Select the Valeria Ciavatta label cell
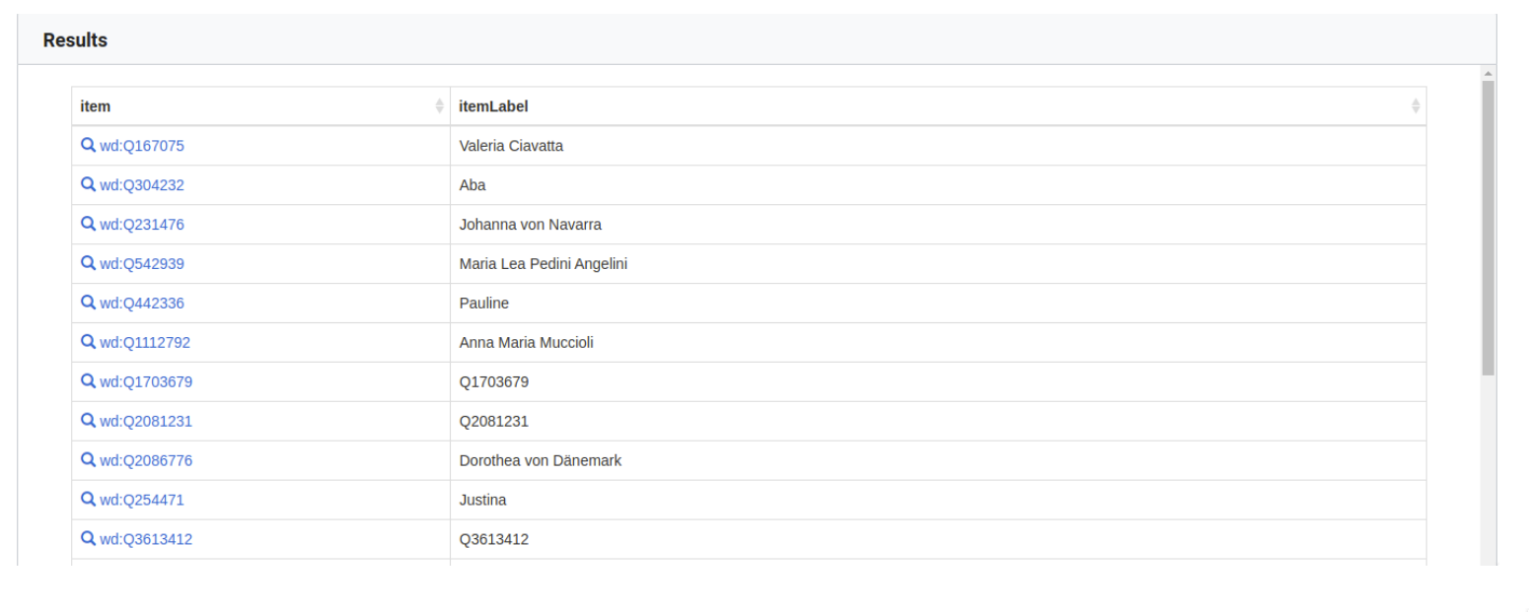 [x=511, y=146]
